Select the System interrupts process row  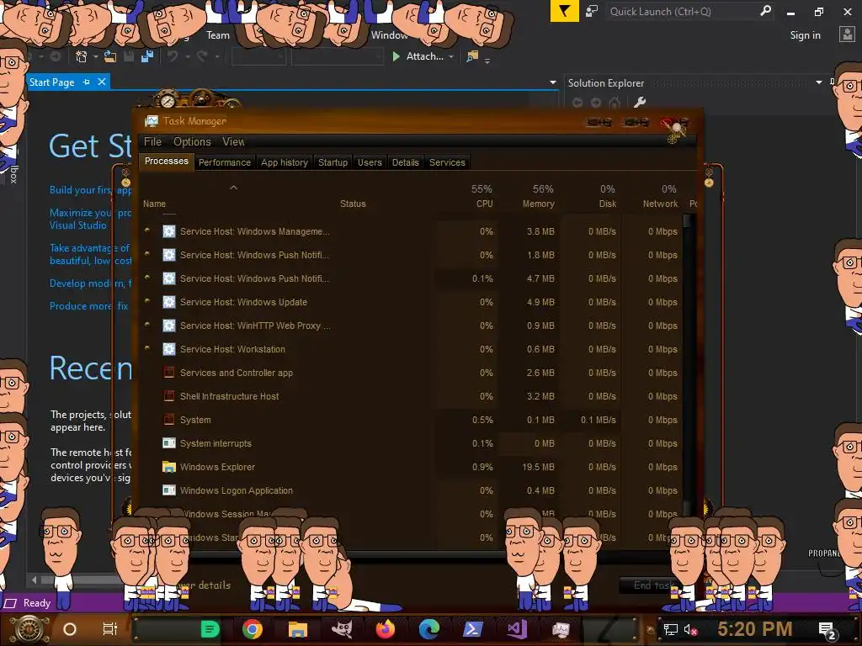(x=411, y=443)
